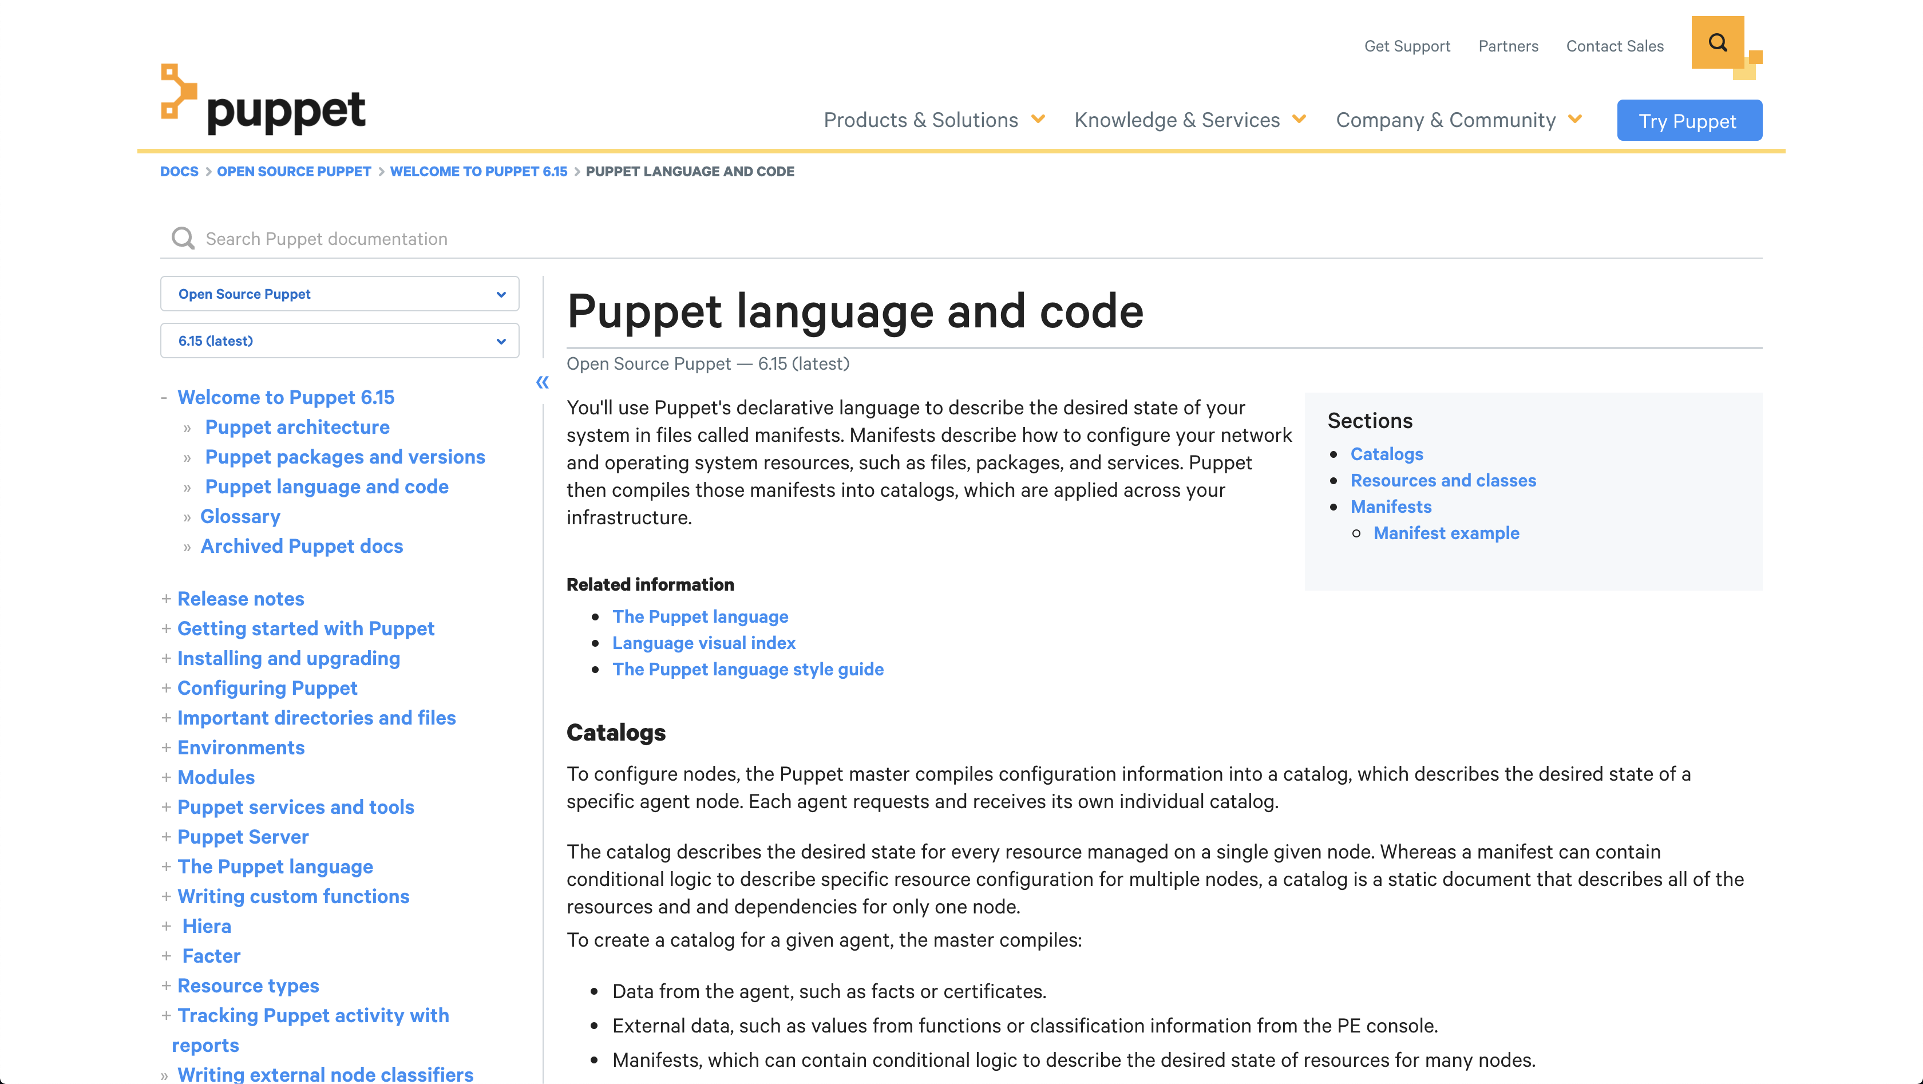This screenshot has height=1084, width=1923.
Task: Expand Puppet Server tree node
Action: click(x=166, y=837)
